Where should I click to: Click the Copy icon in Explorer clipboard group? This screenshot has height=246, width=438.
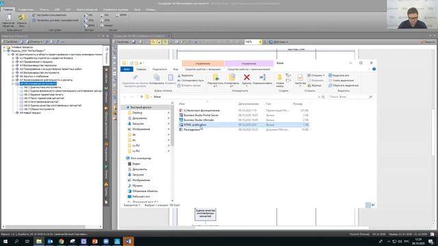tap(157, 77)
